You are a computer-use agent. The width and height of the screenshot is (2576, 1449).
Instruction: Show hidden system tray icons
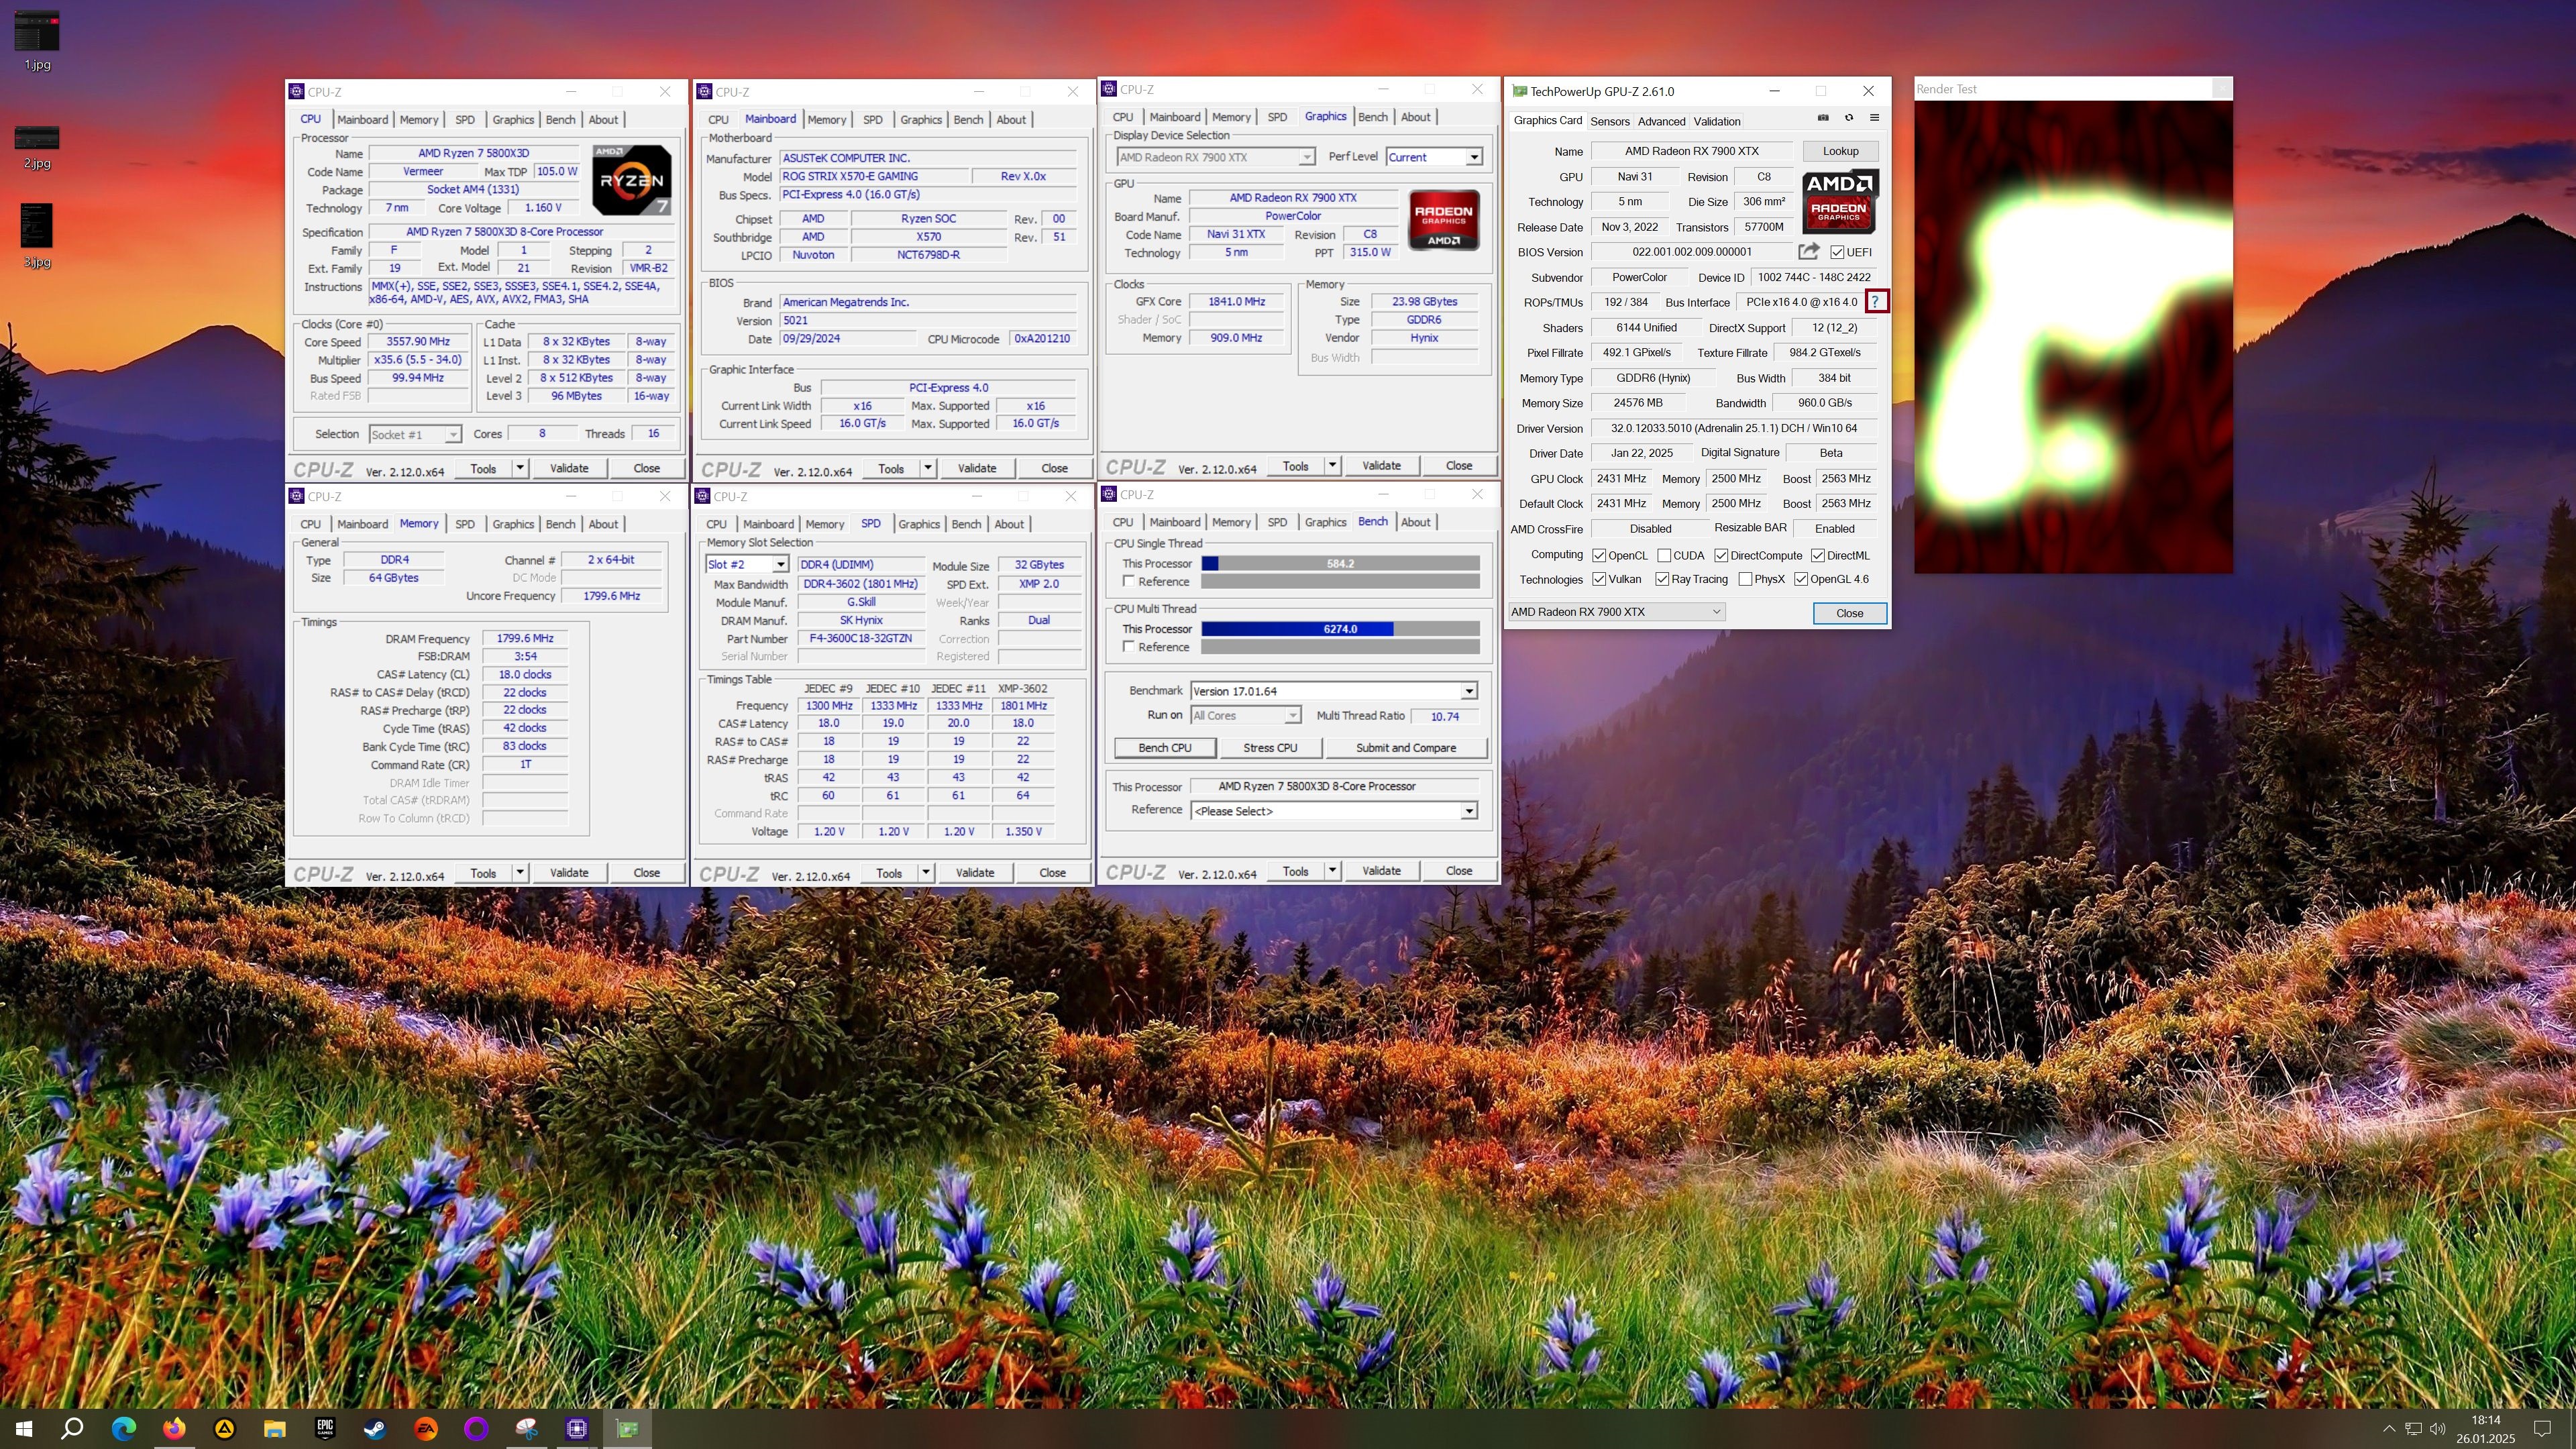(2389, 1428)
